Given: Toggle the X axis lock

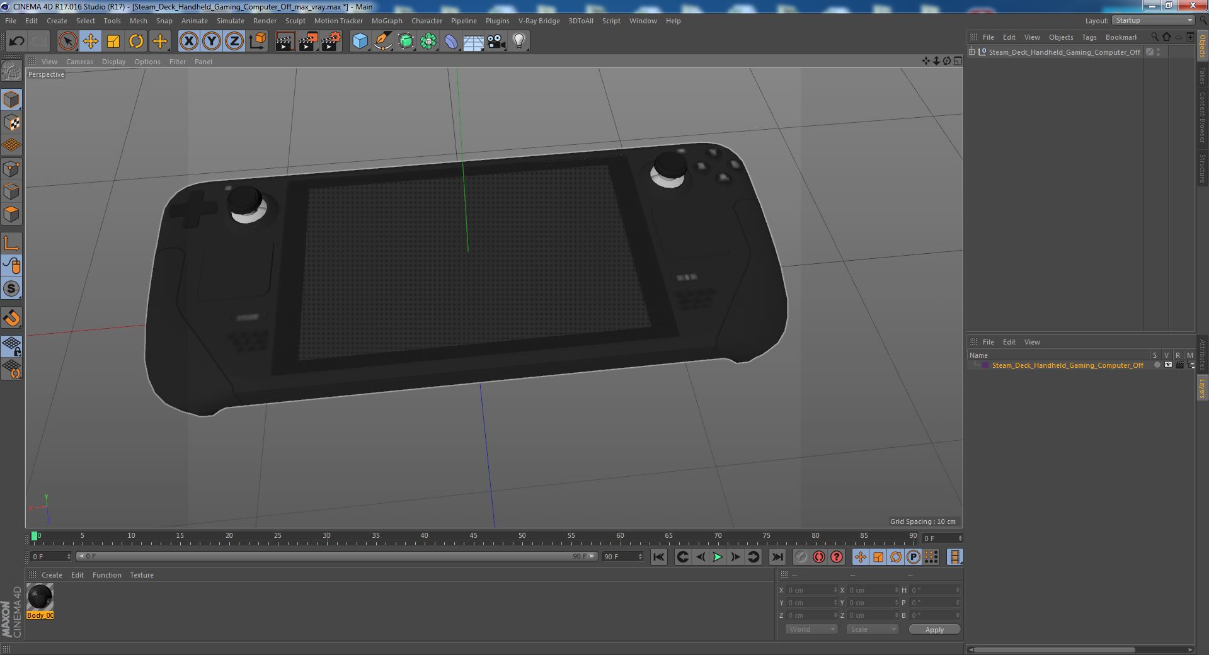Looking at the screenshot, I should pyautogui.click(x=188, y=42).
